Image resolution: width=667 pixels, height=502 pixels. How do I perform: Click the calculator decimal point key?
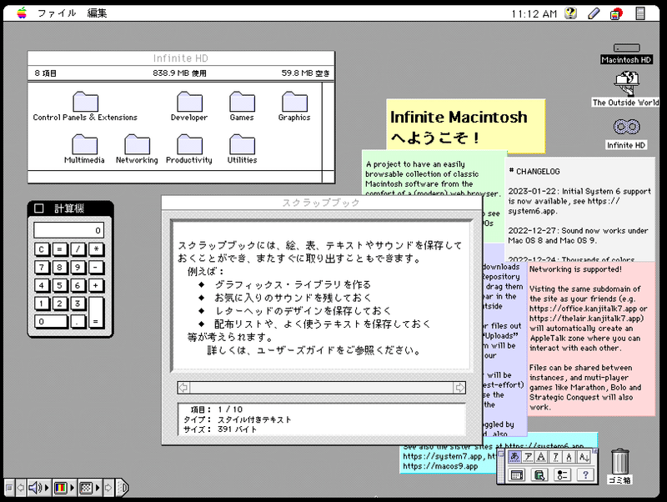point(78,322)
